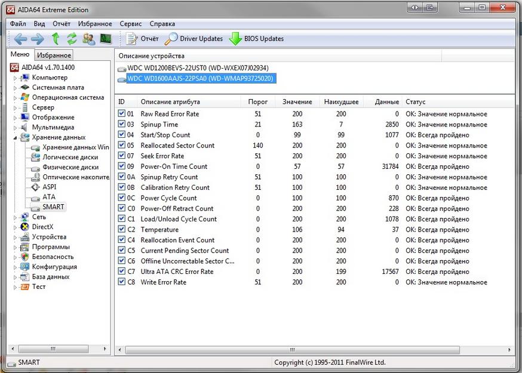Toggle the Start/Stop Count checkbox
Viewport: 522px width, 373px height.
121,135
